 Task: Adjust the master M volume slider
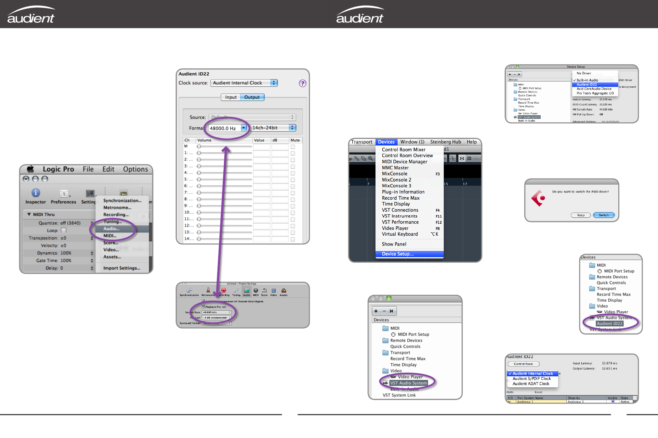pyautogui.click(x=224, y=147)
